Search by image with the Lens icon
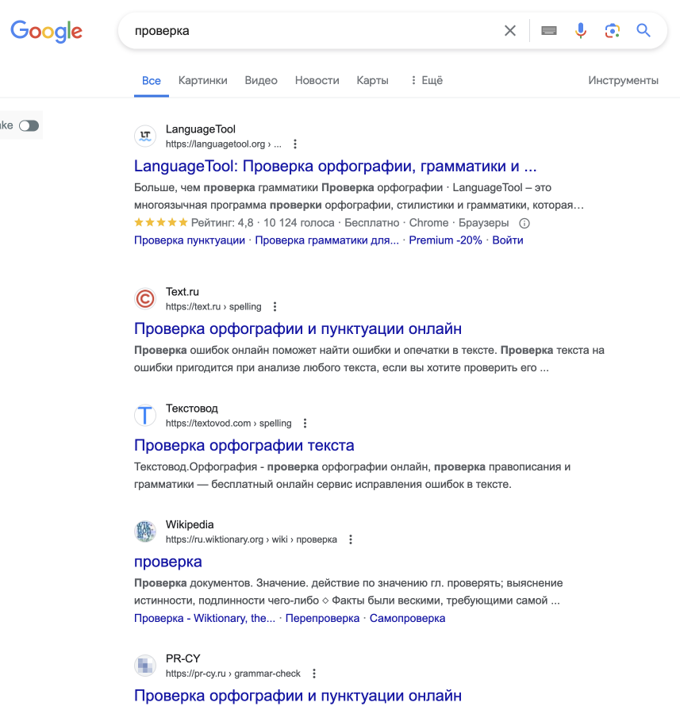 (612, 31)
